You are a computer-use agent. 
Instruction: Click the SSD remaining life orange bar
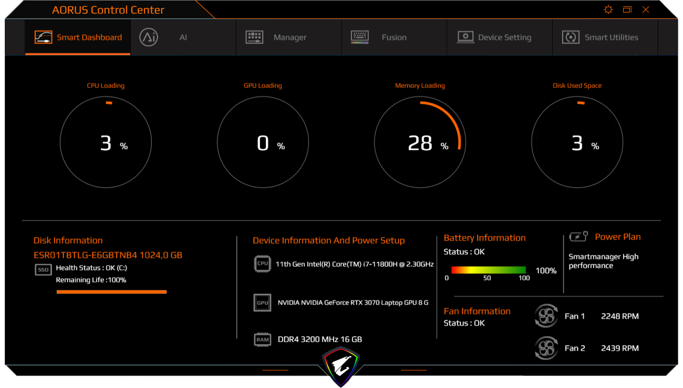point(111,292)
